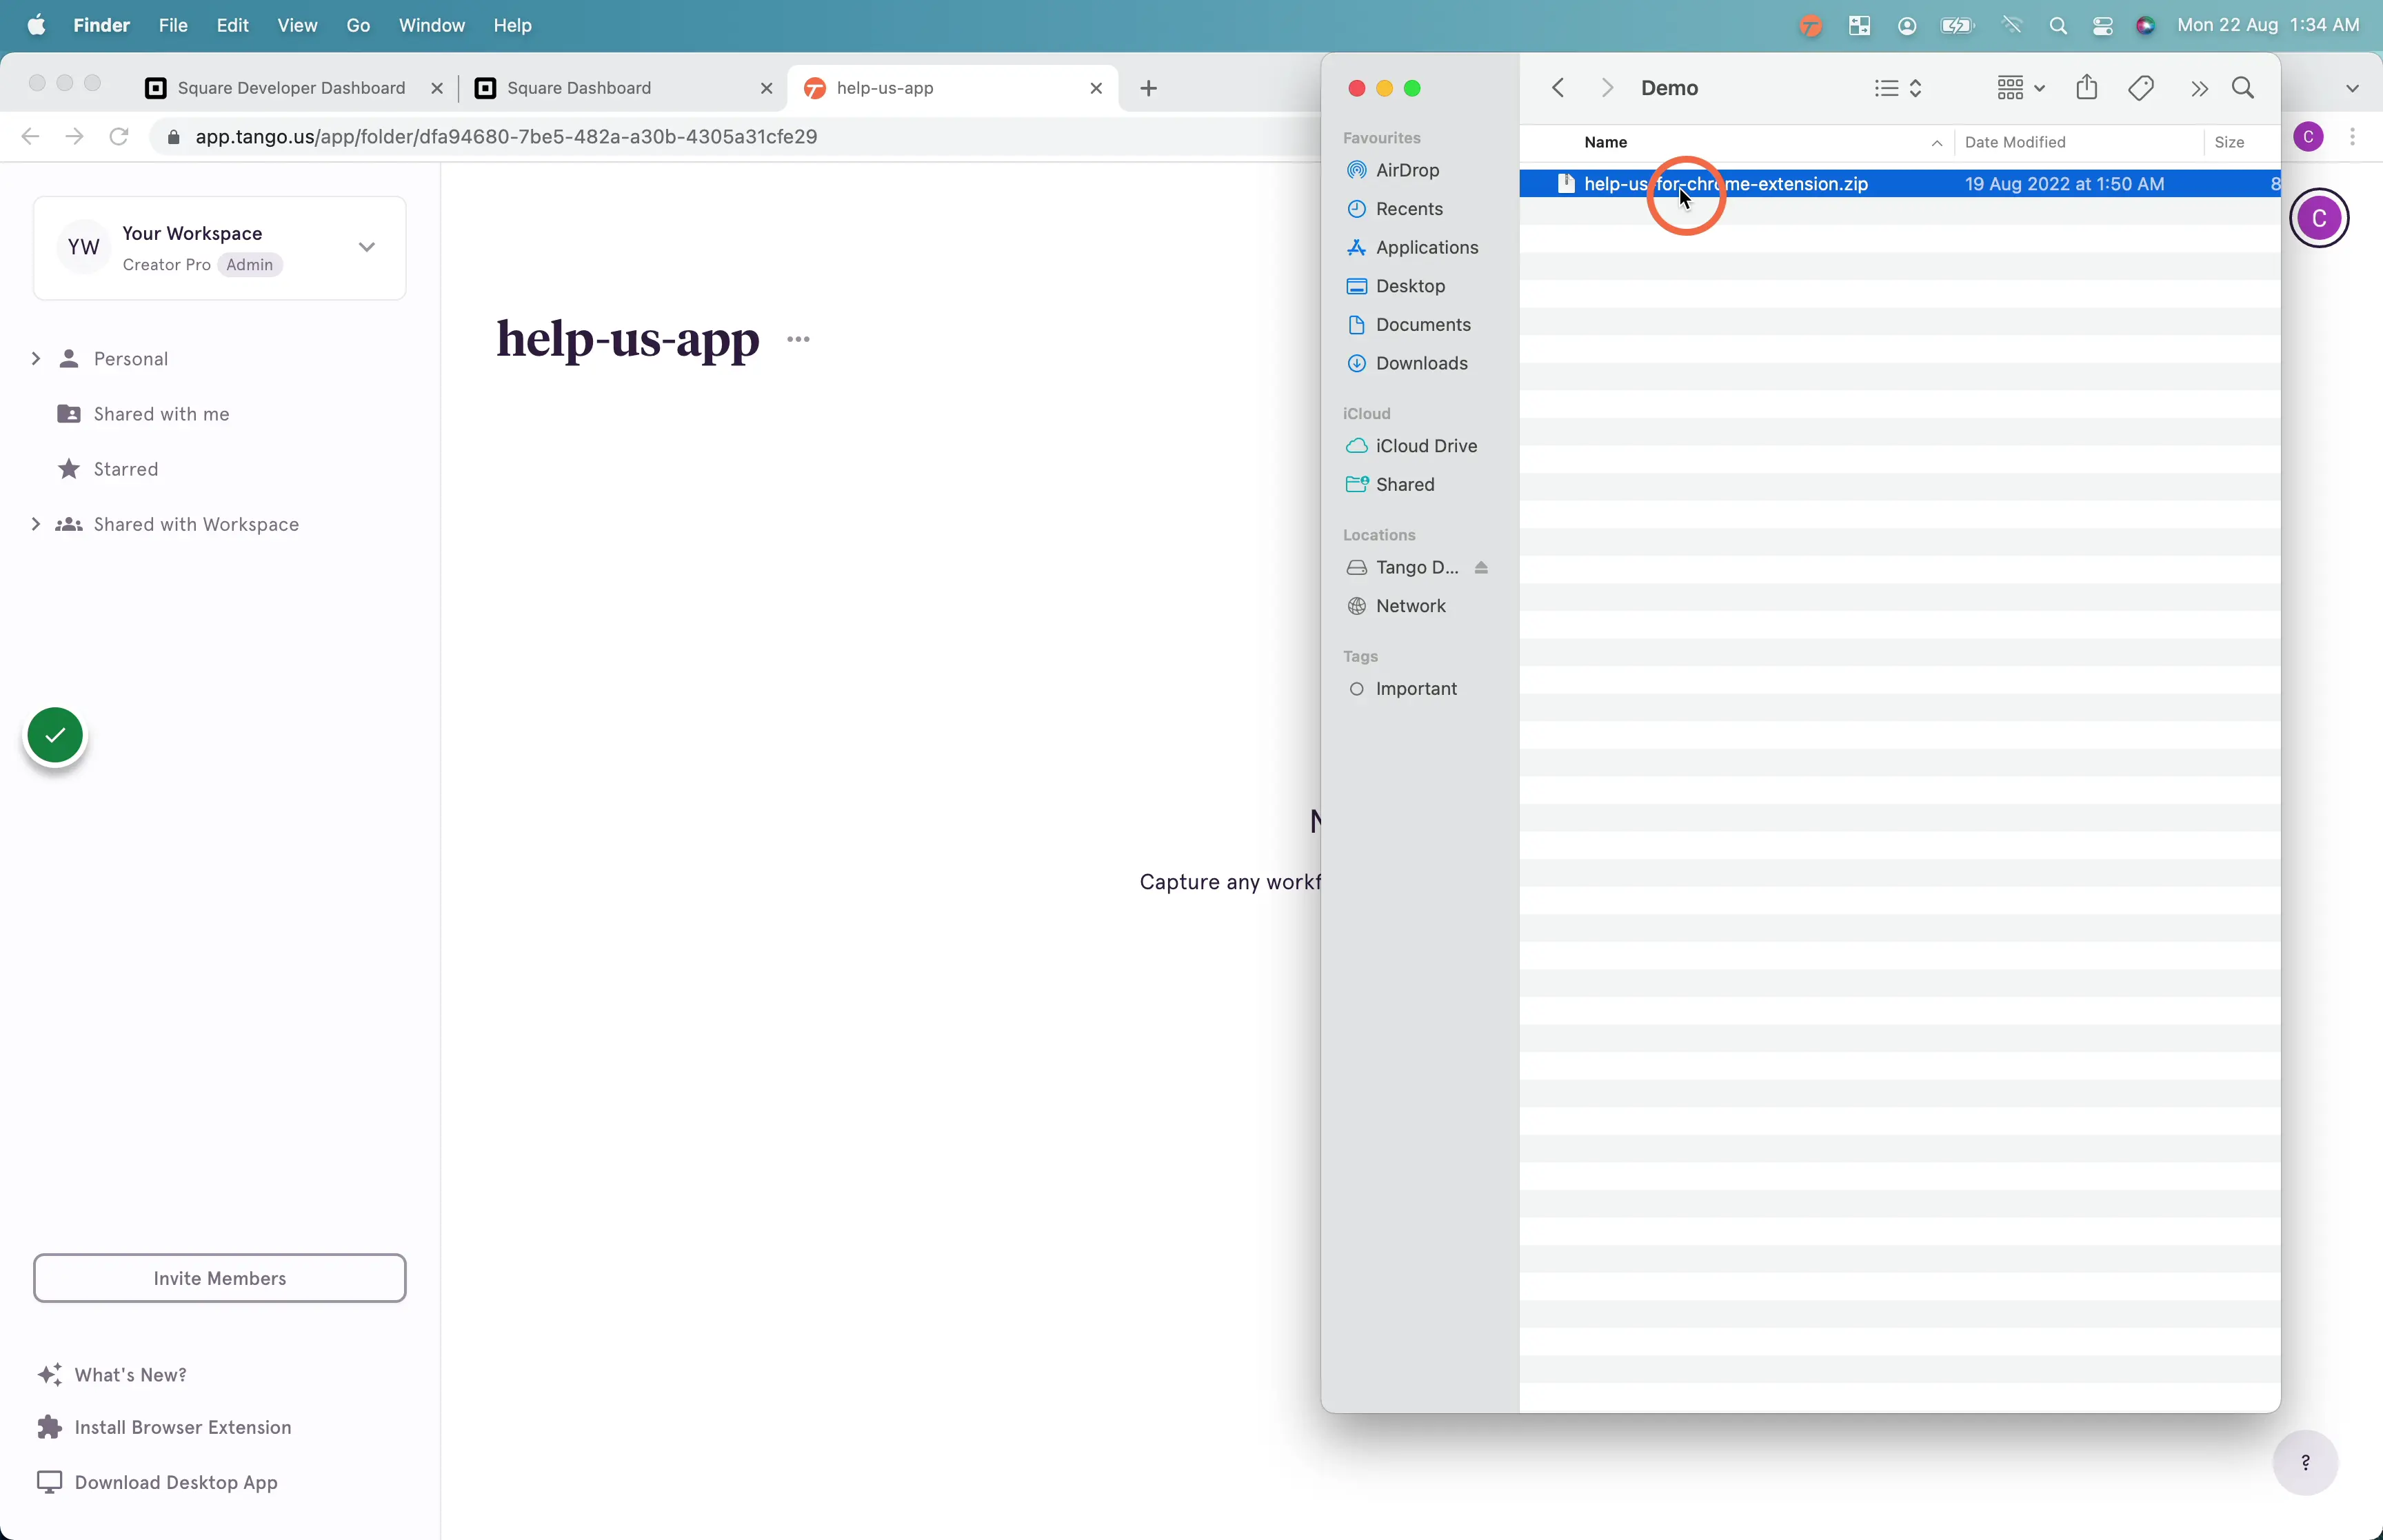This screenshot has height=1540, width=2383.
Task: Eject the Tango D... volume
Action: pyautogui.click(x=1481, y=567)
